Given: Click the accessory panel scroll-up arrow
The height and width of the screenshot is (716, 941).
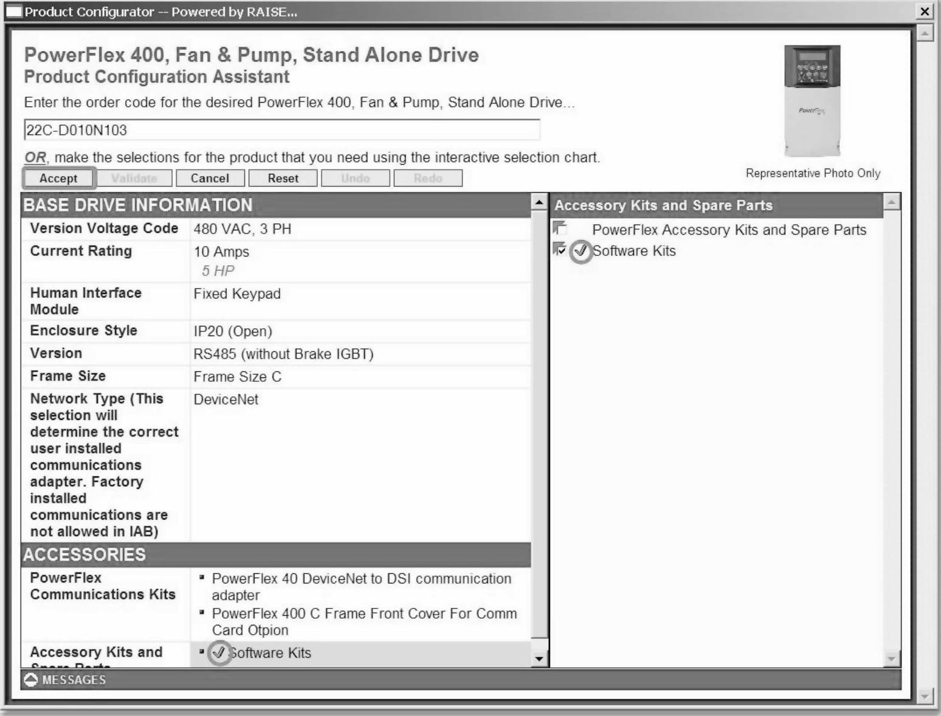Looking at the screenshot, I should (892, 201).
